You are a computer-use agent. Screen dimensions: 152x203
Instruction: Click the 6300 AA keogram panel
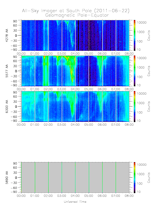click(x=75, y=106)
